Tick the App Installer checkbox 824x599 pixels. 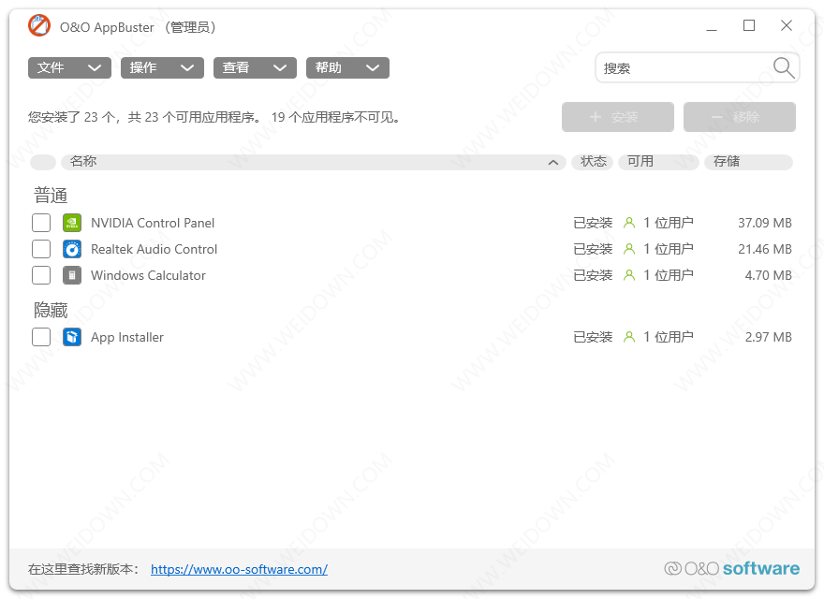click(41, 337)
